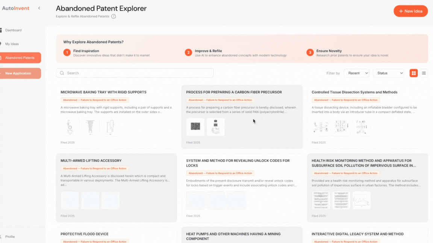Click the plus icon on the New Idea button
Screen dimensions: 433x243
(401, 11)
